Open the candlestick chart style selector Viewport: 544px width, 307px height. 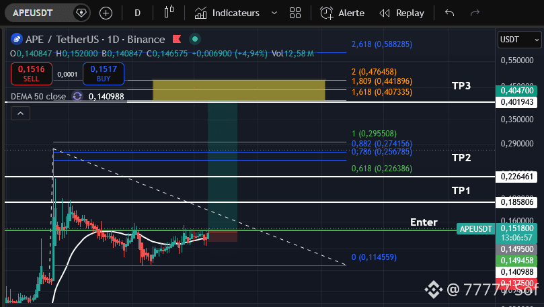pos(169,13)
